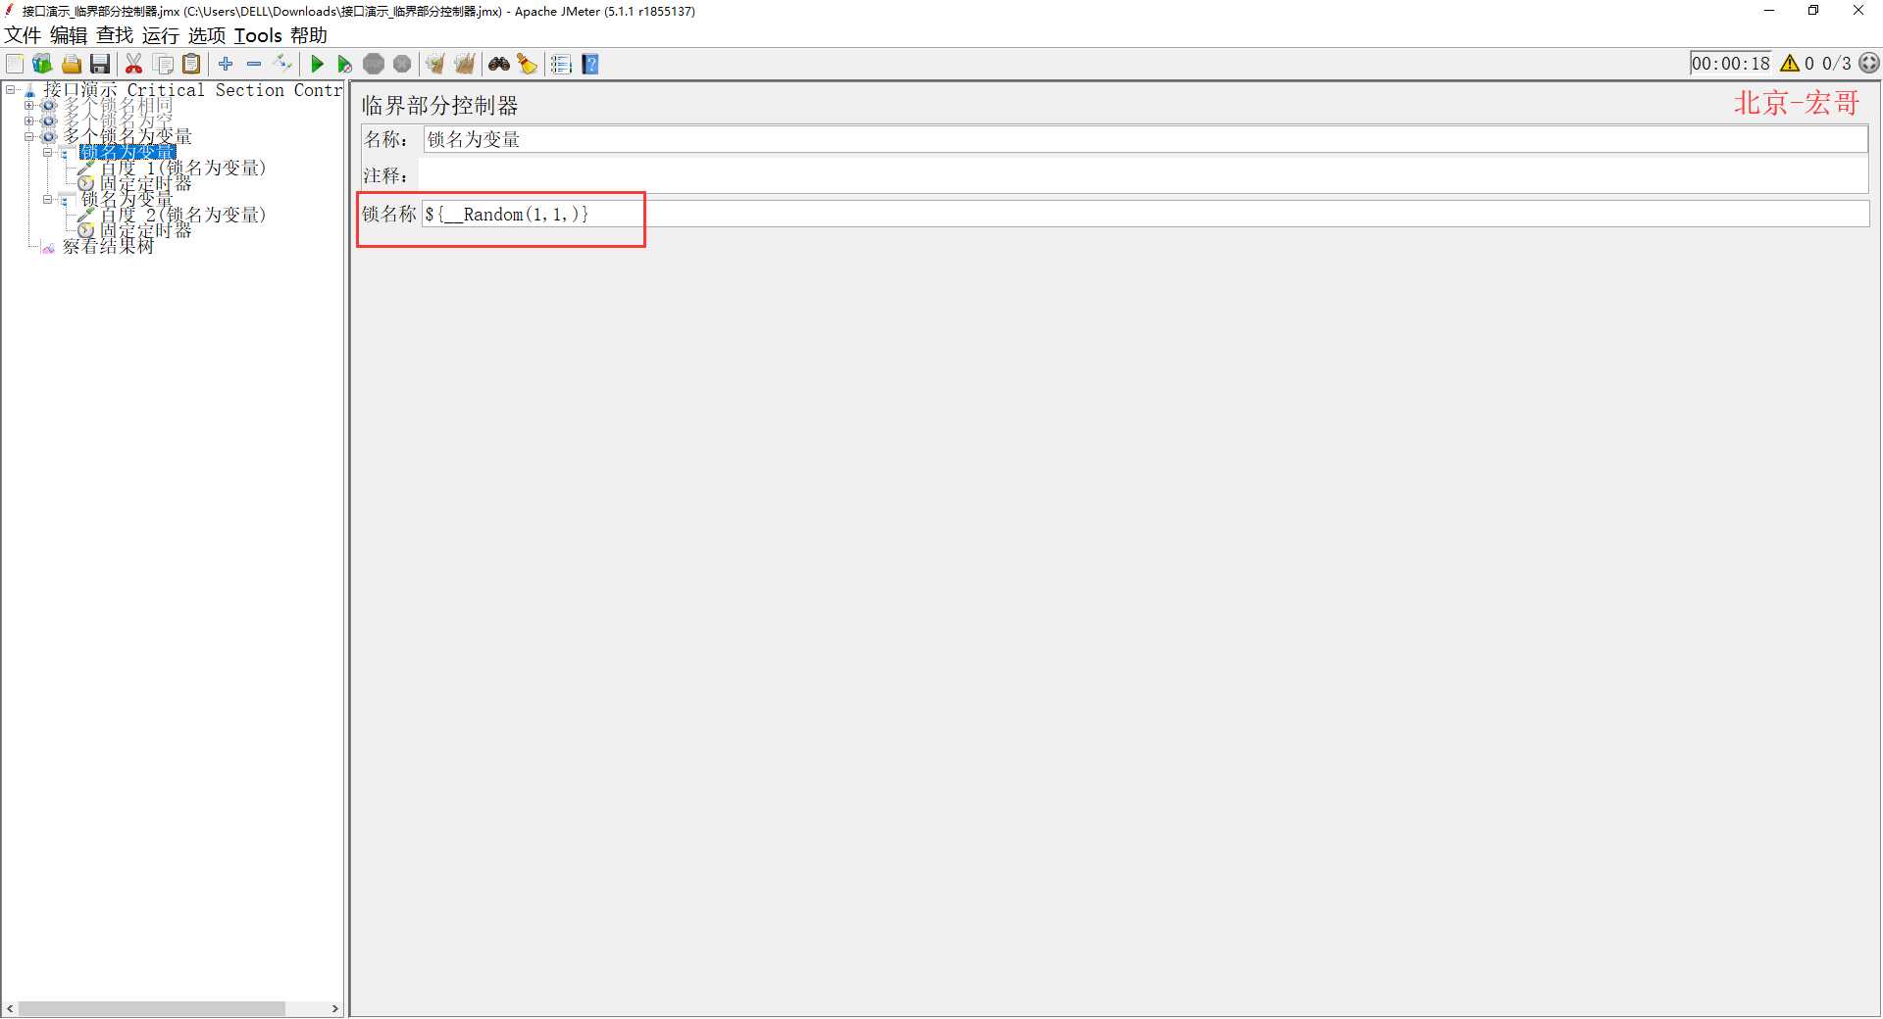Screen dimensions: 1883x1019
Task: Save the test plan with floppy icon
Action: 100,64
